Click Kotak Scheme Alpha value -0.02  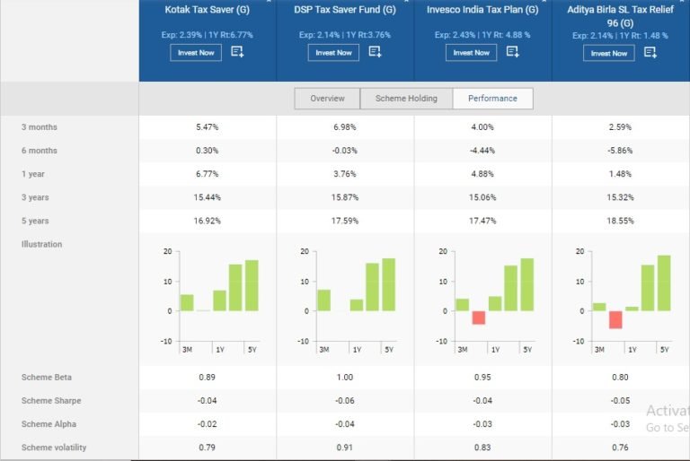[208, 424]
